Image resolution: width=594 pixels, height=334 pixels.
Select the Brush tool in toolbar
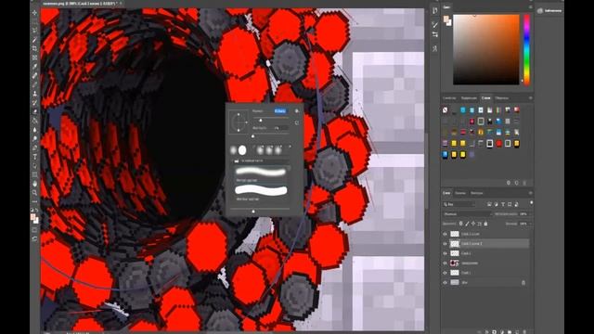click(x=35, y=84)
